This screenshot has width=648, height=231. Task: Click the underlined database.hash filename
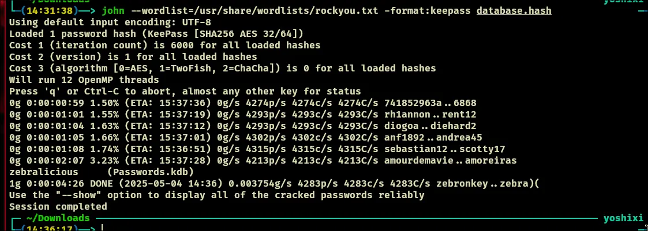click(x=514, y=11)
